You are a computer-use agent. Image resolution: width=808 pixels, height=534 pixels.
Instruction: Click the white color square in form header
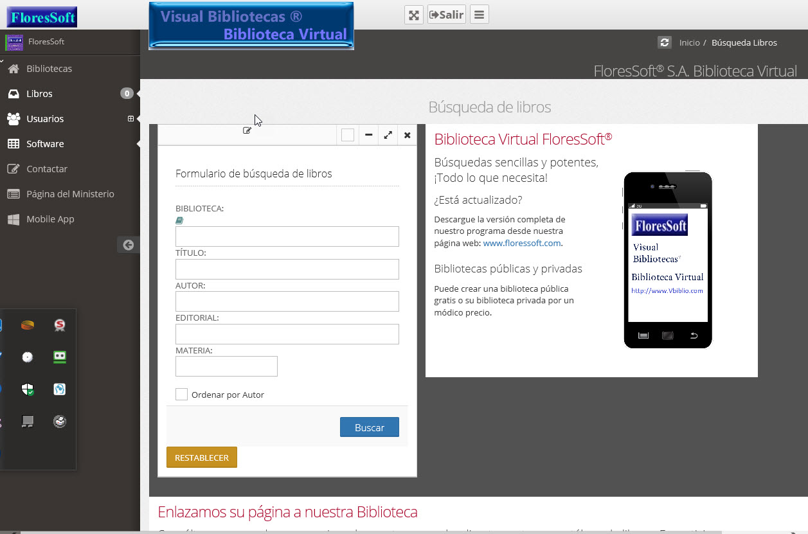(348, 135)
